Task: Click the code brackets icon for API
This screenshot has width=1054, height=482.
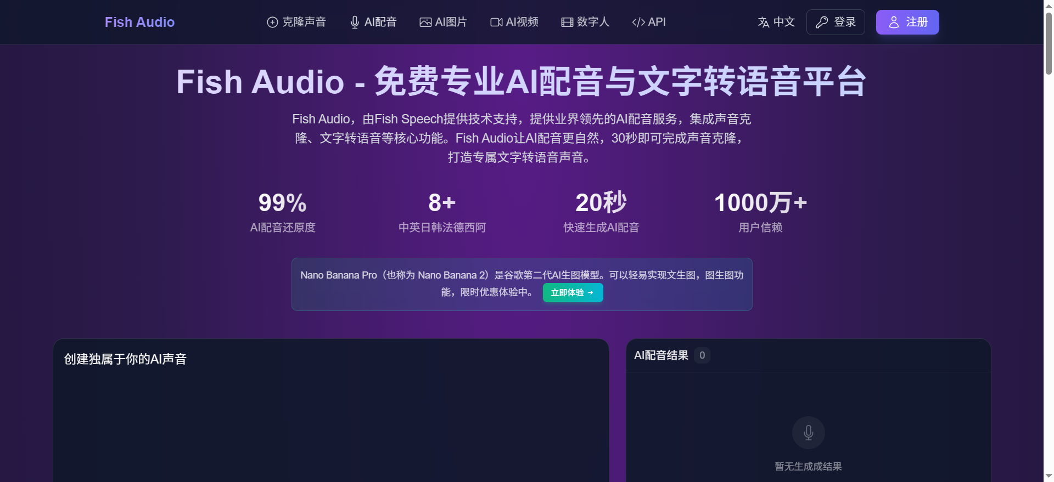Action: 638,22
